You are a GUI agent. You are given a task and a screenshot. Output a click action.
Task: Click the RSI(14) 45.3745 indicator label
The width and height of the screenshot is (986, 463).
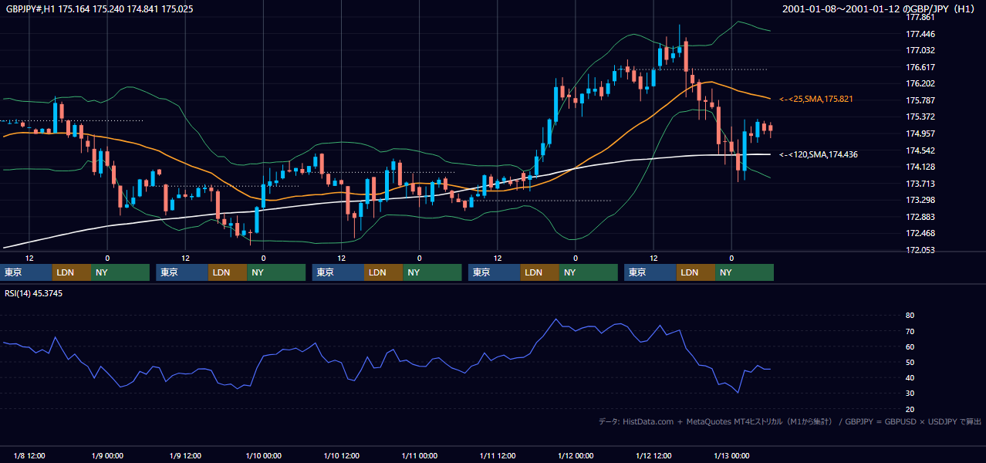point(34,293)
